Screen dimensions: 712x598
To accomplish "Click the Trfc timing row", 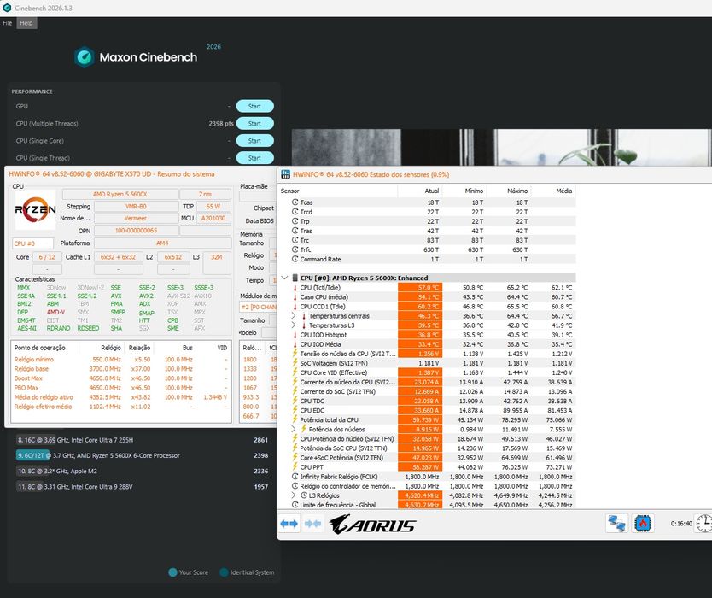I will coord(428,249).
